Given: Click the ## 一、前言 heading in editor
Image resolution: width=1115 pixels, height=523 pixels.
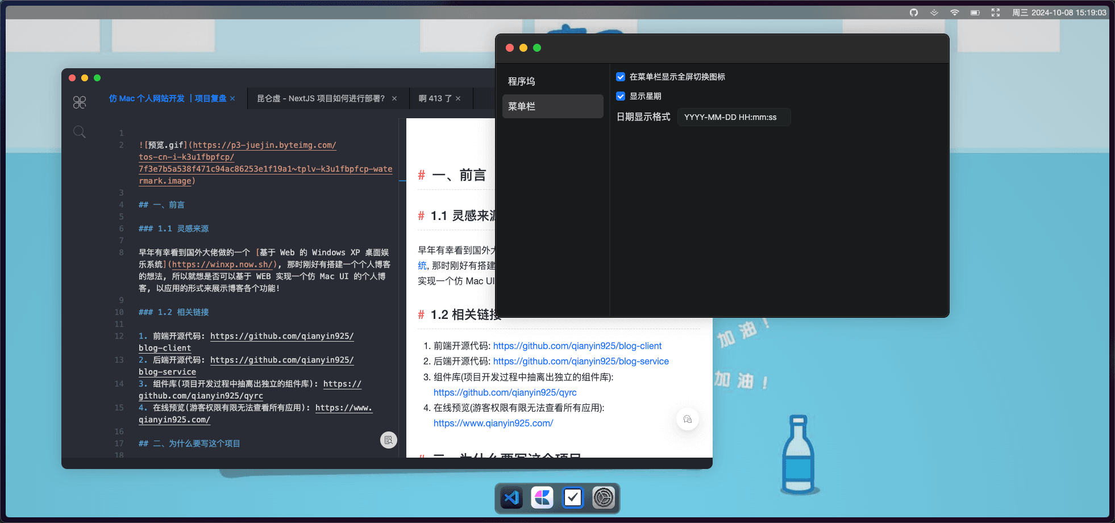Looking at the screenshot, I should point(161,205).
